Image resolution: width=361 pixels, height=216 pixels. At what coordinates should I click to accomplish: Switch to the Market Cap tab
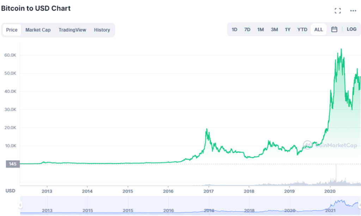point(38,30)
